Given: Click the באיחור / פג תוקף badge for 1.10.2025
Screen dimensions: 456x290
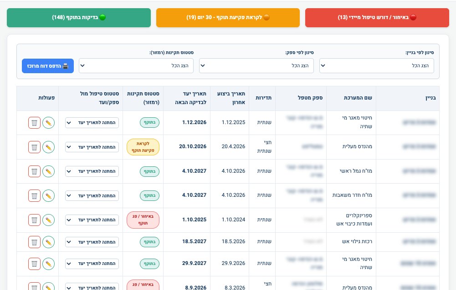Looking at the screenshot, I should point(143,220).
